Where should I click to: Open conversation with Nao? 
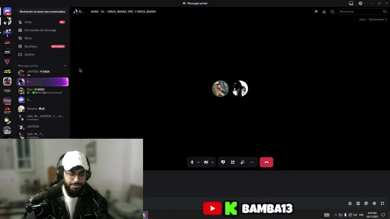(x=42, y=91)
